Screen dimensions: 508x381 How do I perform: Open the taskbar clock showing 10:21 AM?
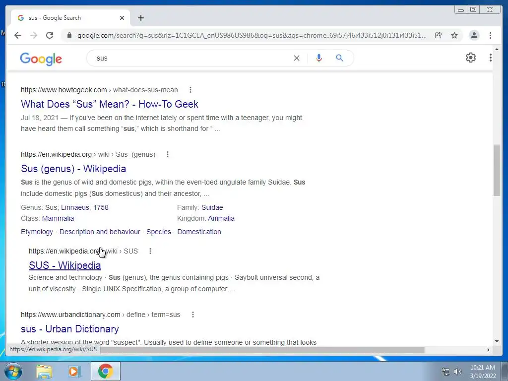(x=483, y=372)
